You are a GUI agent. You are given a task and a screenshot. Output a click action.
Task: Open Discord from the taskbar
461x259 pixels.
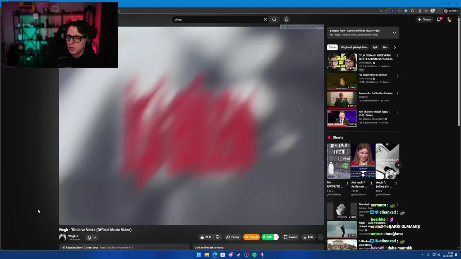[230, 255]
